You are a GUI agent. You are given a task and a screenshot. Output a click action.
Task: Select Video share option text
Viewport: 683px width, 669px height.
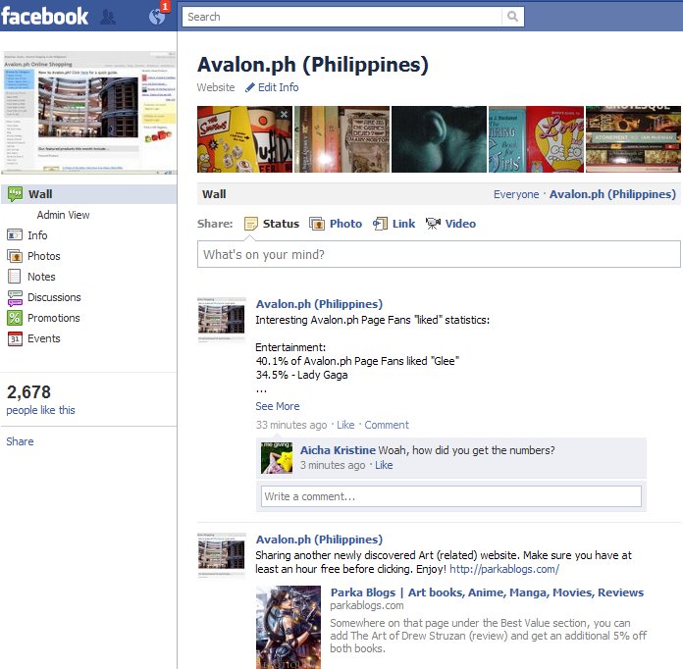click(x=460, y=224)
